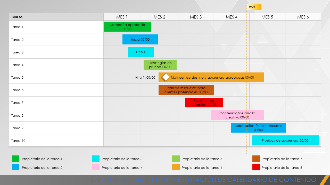Click the Inicio 00/00 blue bar

point(140,39)
